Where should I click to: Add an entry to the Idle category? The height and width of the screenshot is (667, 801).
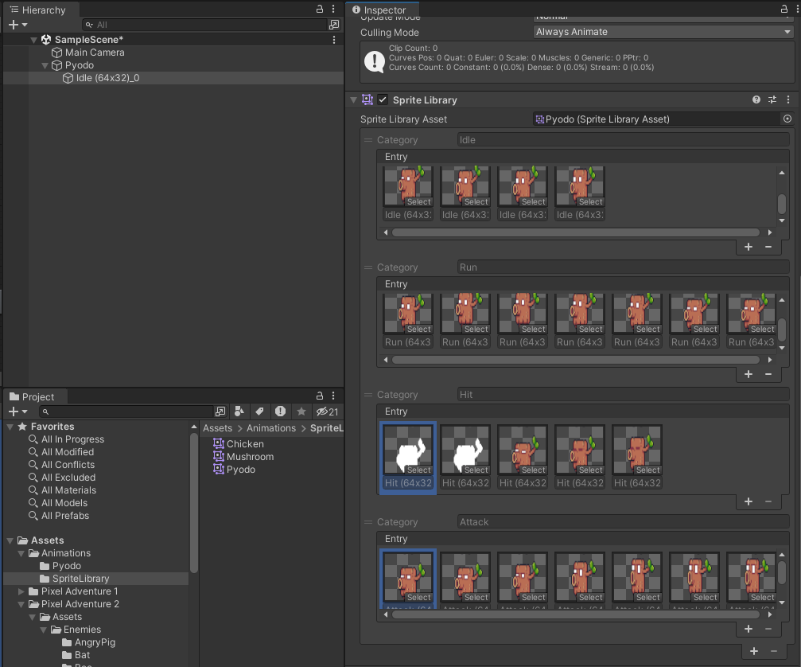[x=749, y=247]
